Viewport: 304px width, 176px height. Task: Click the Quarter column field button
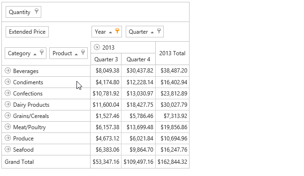[x=144, y=31]
